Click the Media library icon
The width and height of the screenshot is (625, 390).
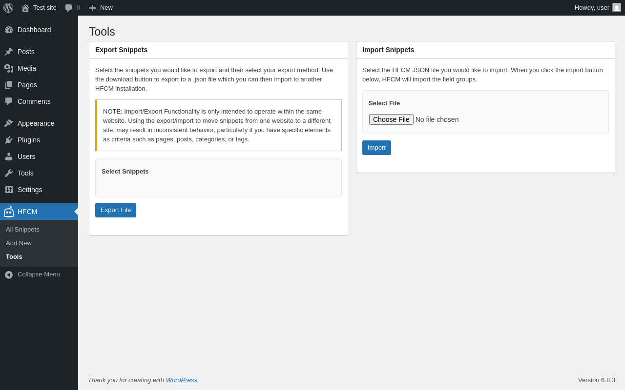tap(9, 68)
